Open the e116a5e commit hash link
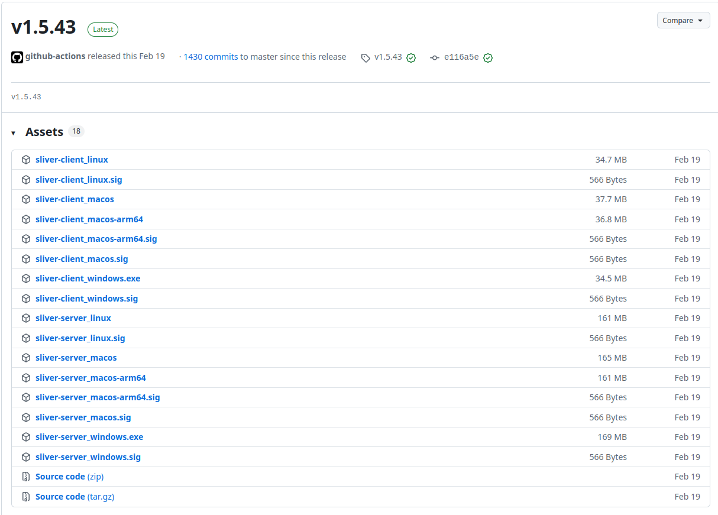Viewport: 718px width, 515px height. click(461, 57)
